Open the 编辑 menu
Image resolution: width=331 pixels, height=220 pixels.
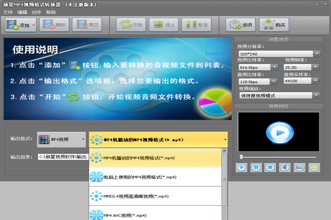click(x=22, y=12)
